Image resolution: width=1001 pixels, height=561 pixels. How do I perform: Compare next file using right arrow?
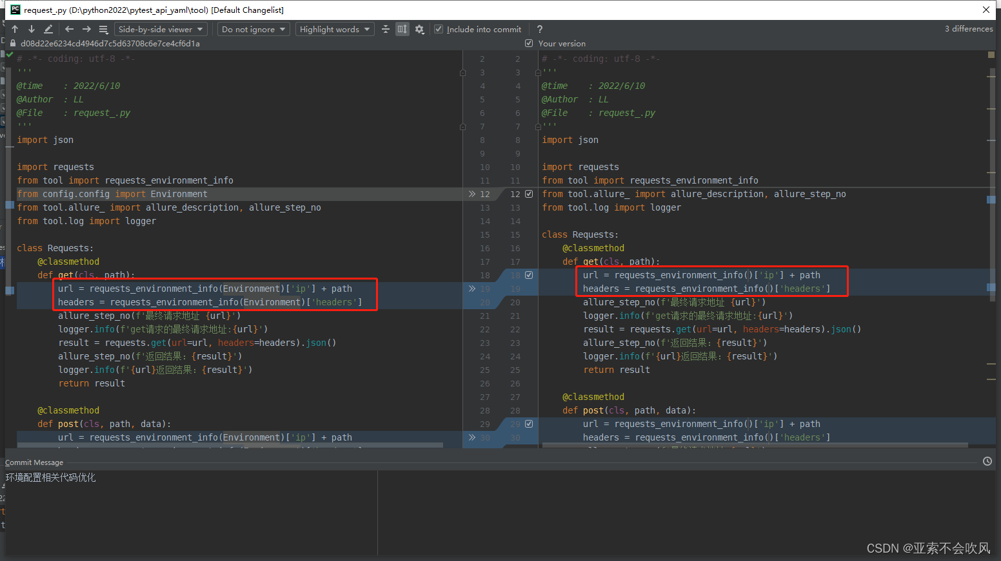click(86, 29)
